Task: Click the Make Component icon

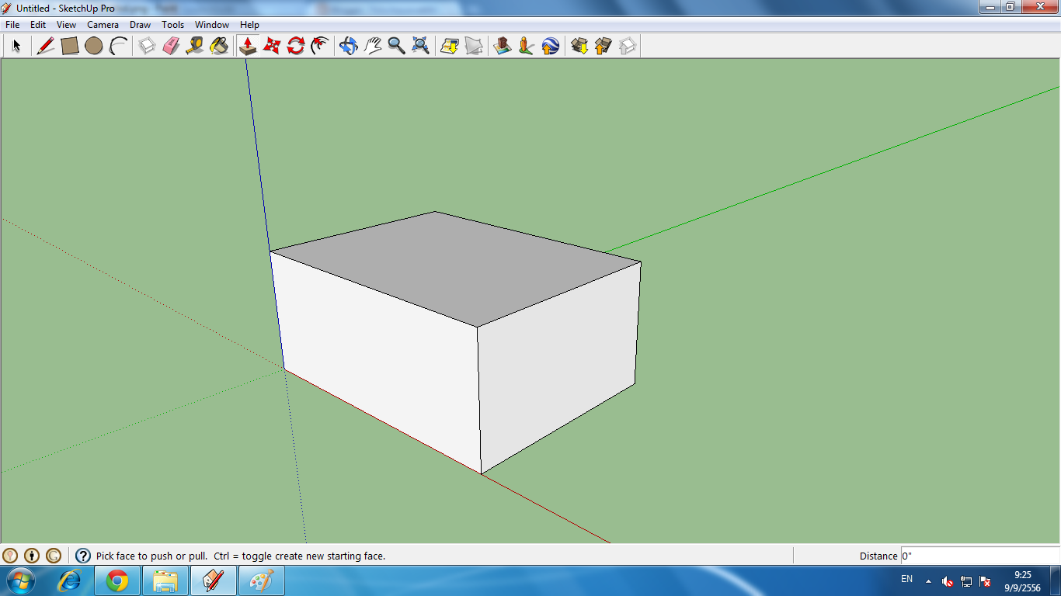Action: click(147, 46)
